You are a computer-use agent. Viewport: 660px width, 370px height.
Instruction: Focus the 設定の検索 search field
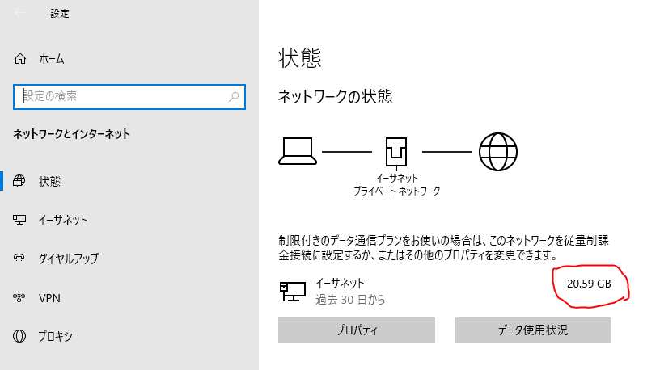129,97
